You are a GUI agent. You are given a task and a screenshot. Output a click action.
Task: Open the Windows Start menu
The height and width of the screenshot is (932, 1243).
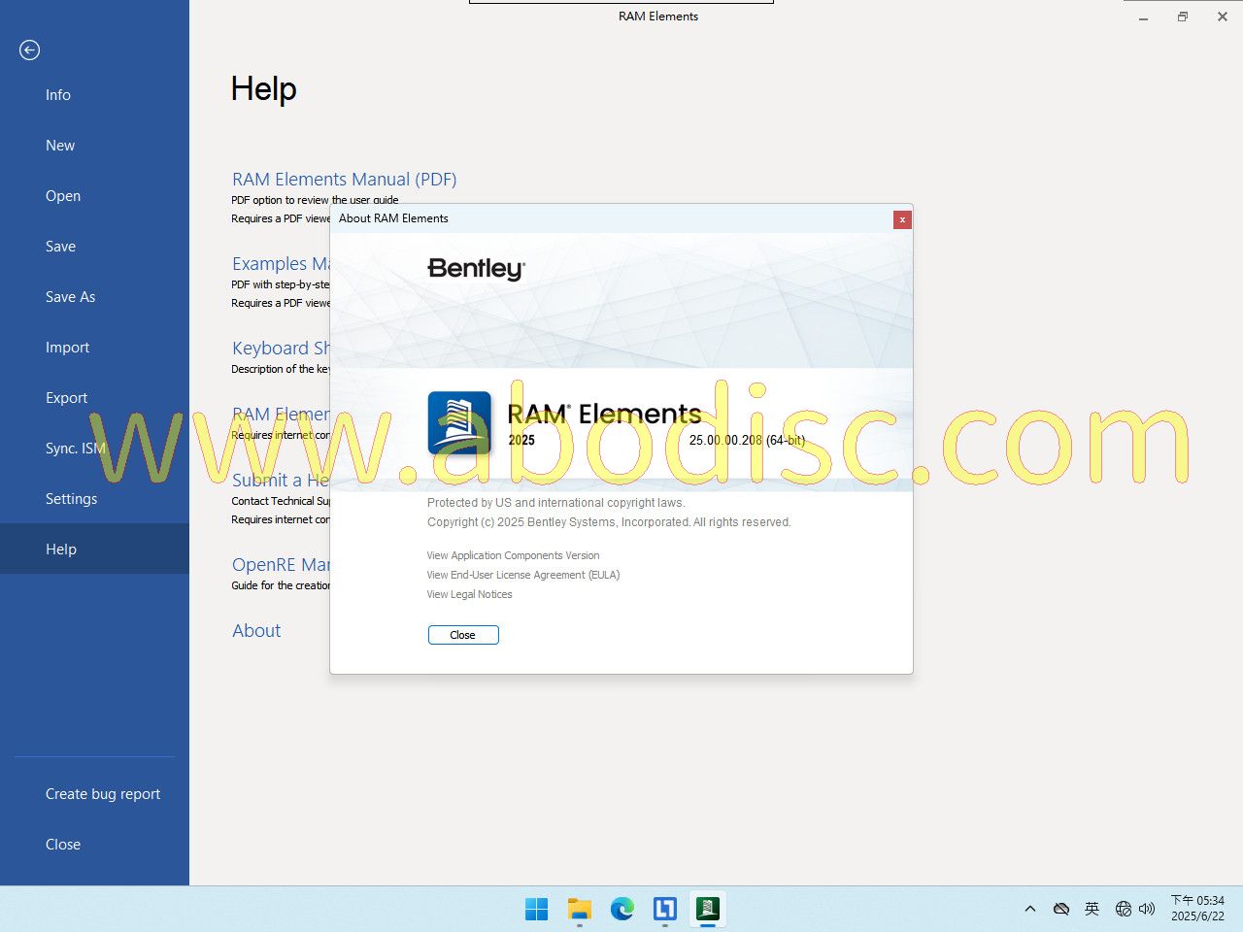click(536, 909)
